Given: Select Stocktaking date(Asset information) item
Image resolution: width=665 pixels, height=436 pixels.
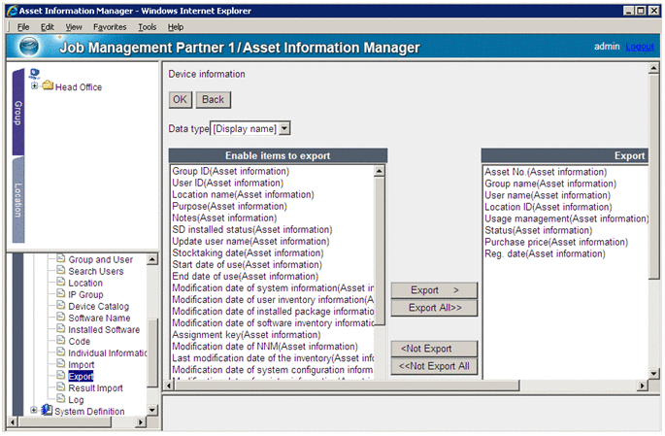Looking at the screenshot, I should (248, 252).
